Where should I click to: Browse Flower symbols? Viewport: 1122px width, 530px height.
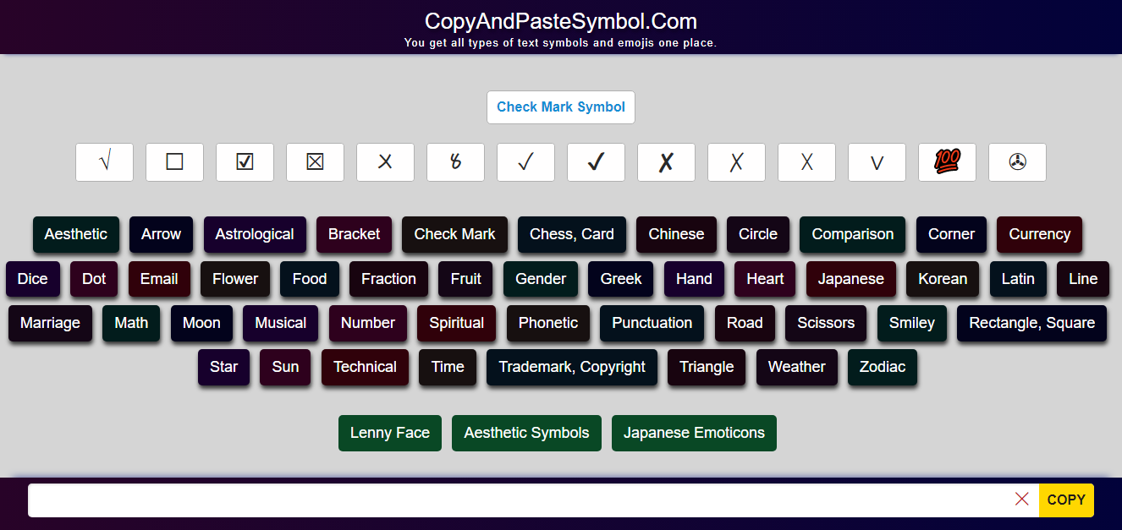(x=235, y=279)
